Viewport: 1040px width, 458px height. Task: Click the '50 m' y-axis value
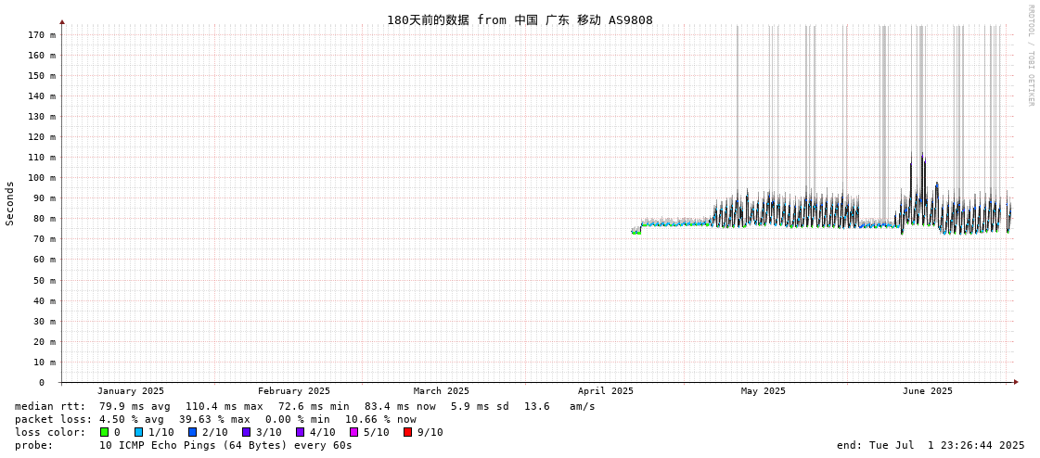pos(45,280)
